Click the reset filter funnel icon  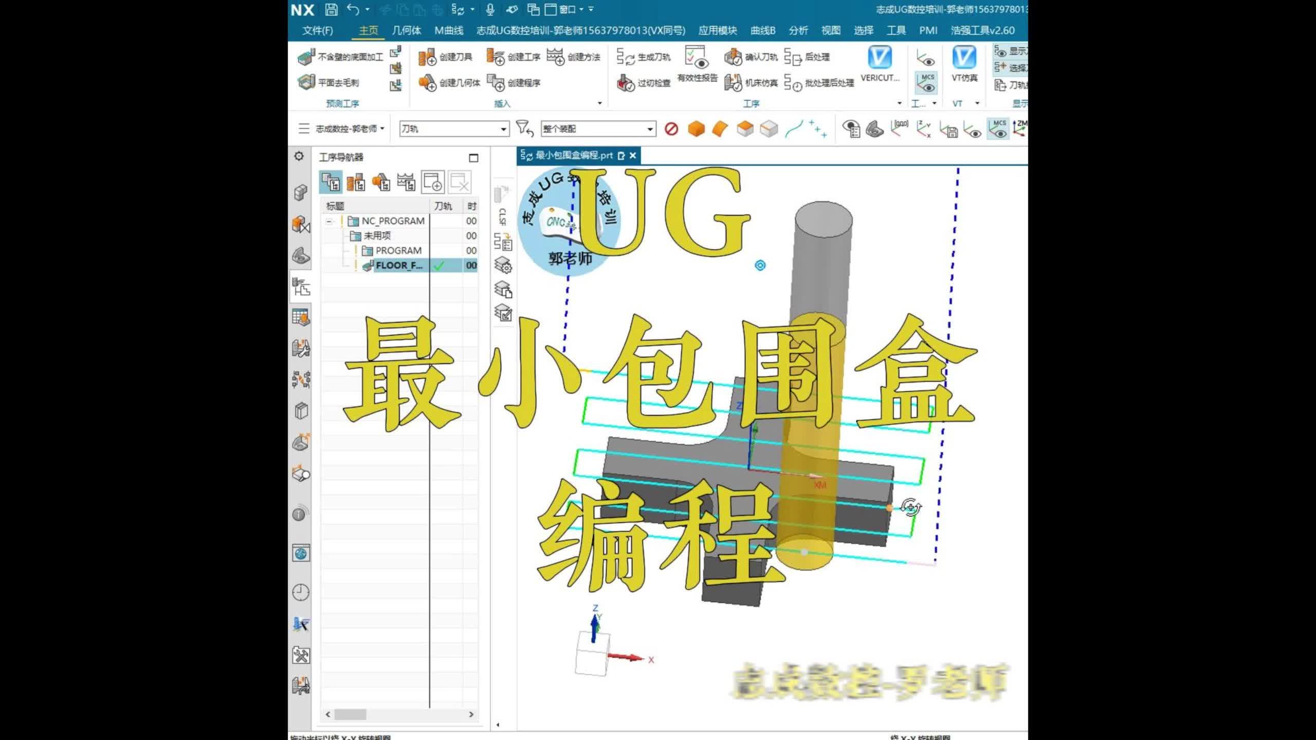(x=524, y=128)
